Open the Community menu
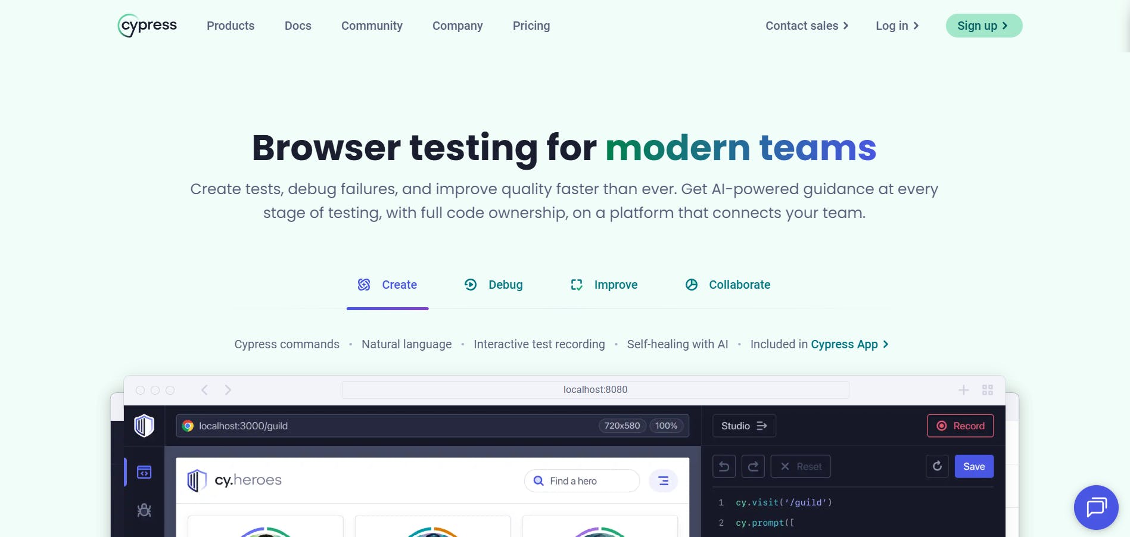Viewport: 1130px width, 537px height. 372,26
